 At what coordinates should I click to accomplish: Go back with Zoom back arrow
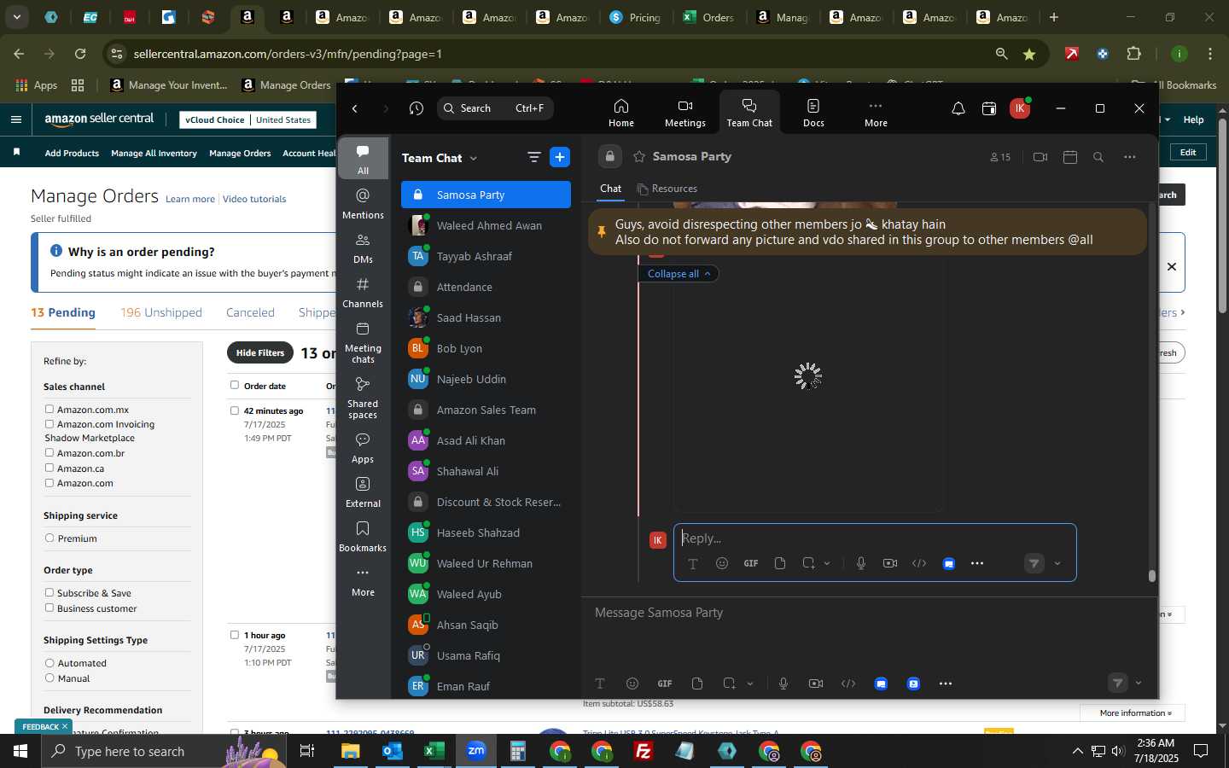point(355,108)
